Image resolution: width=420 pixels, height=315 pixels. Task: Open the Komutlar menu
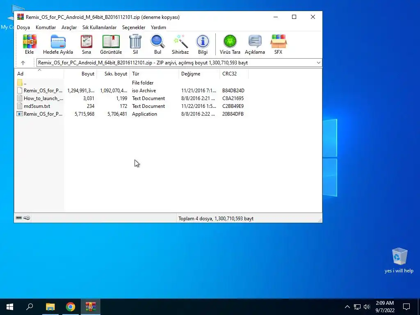[46, 27]
